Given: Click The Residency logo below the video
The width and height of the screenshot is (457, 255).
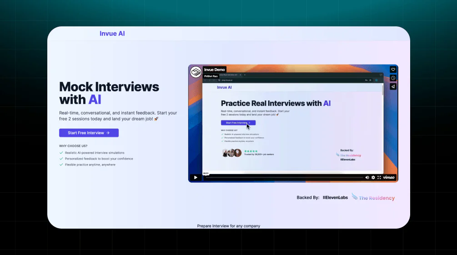Looking at the screenshot, I should click(x=373, y=198).
